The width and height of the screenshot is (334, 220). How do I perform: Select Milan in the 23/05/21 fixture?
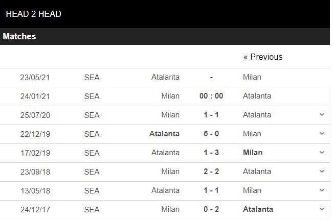coord(252,77)
